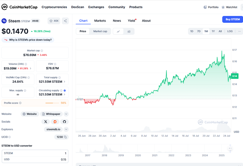Set chart range to 1Y
The width and height of the screenshot is (243, 166).
tap(213, 31)
